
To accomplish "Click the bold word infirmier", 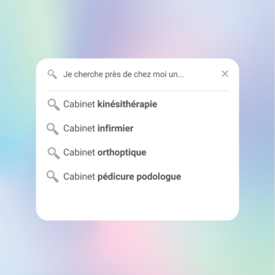I will 115,129.
